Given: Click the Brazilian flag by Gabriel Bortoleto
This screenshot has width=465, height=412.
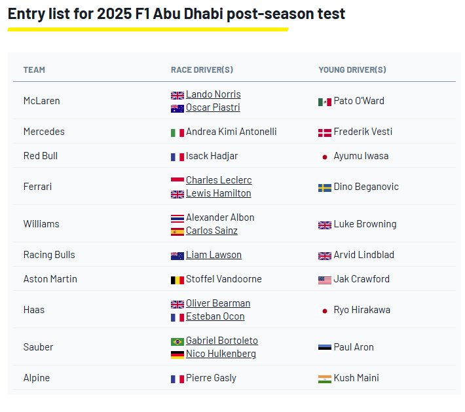Looking at the screenshot, I should tap(177, 342).
